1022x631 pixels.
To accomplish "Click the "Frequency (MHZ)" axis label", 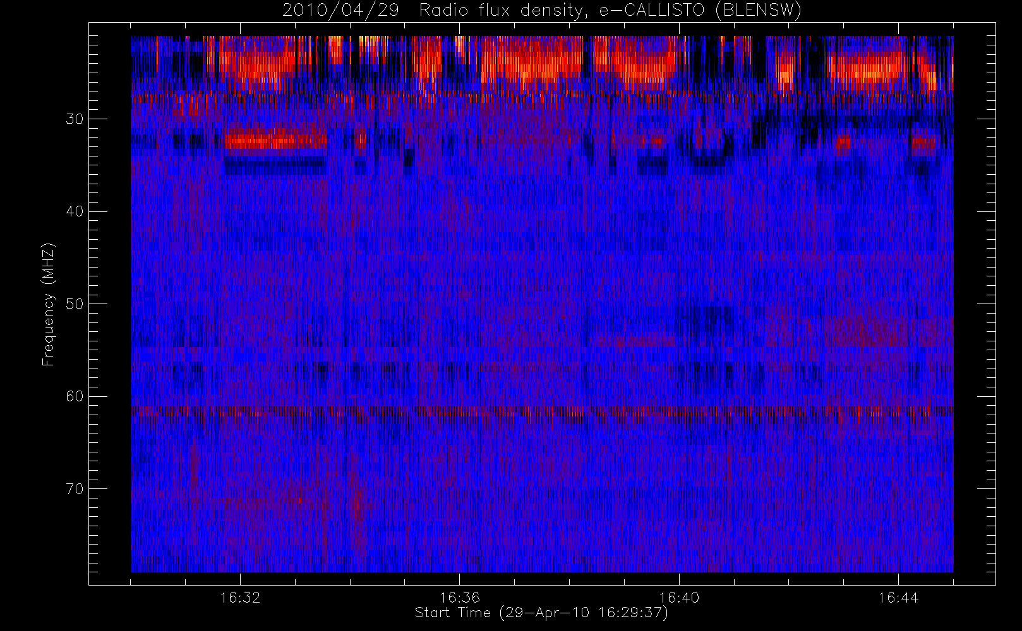I will pos(49,304).
